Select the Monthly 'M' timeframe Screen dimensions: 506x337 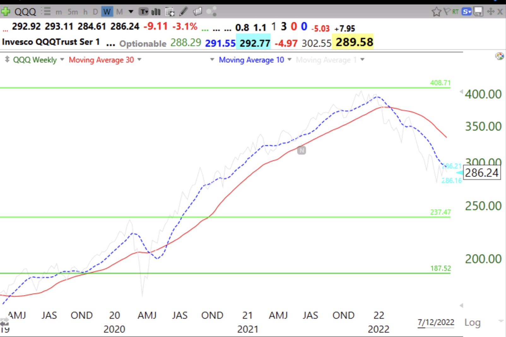(119, 12)
